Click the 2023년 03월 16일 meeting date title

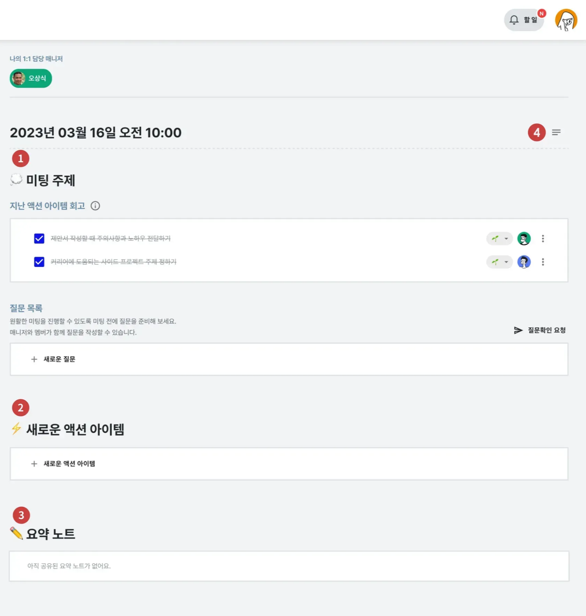pos(96,132)
